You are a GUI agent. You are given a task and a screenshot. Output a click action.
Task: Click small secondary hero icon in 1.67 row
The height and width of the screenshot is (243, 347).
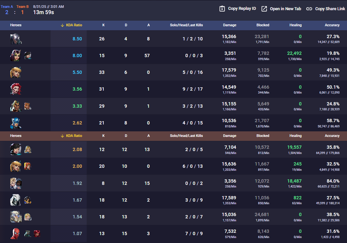pyautogui.click(x=28, y=200)
